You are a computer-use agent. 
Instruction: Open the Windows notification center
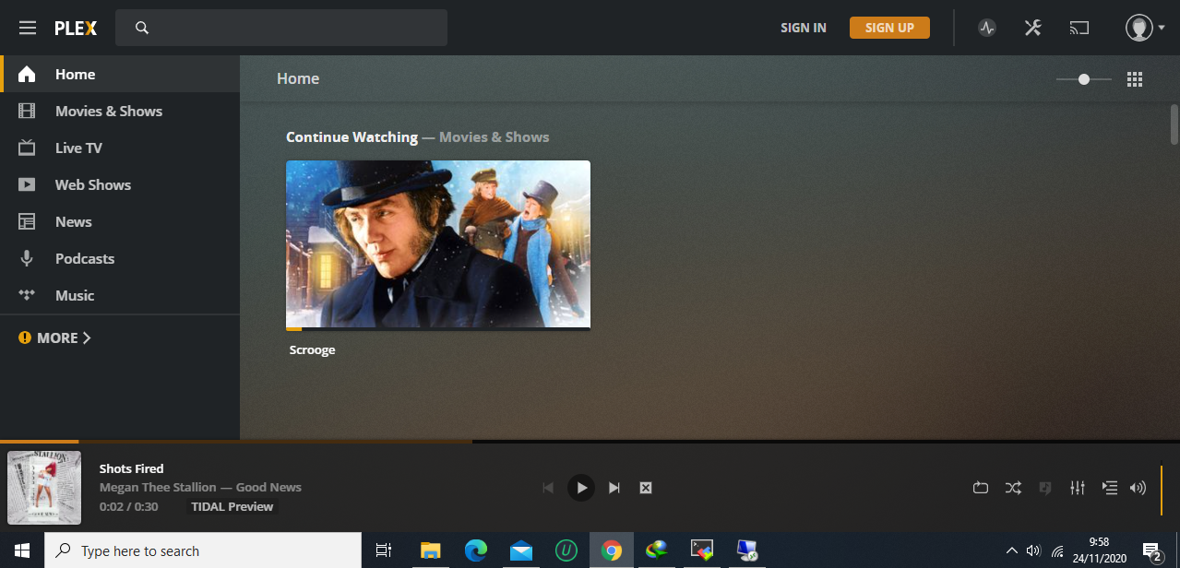(x=1151, y=550)
